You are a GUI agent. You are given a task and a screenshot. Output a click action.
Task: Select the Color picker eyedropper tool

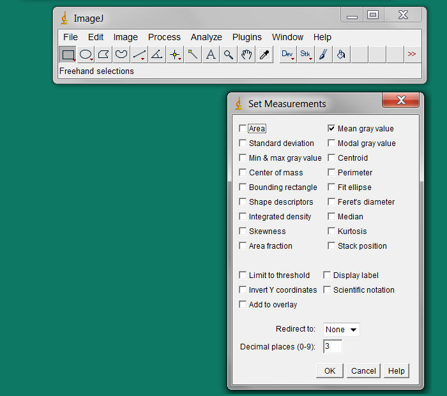pos(264,54)
